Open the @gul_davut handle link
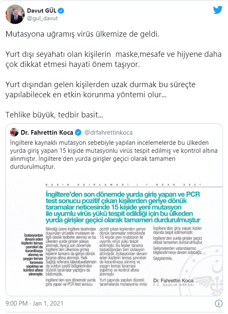The width and height of the screenshot is (228, 314). tap(42, 19)
